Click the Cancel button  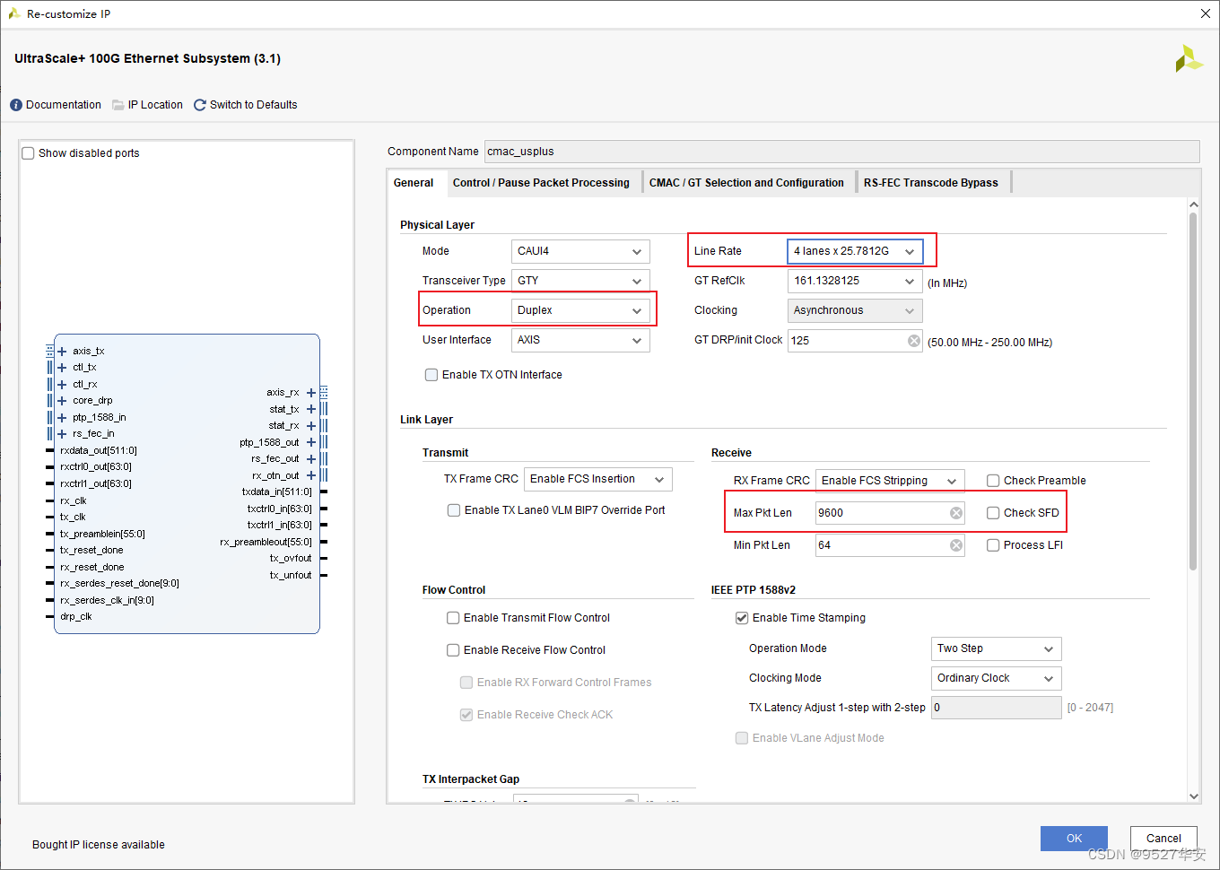click(x=1163, y=839)
